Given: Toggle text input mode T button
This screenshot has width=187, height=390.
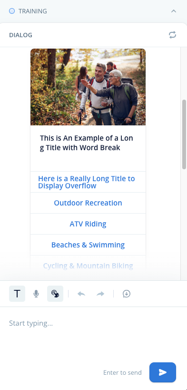Looking at the screenshot, I should [x=17, y=294].
